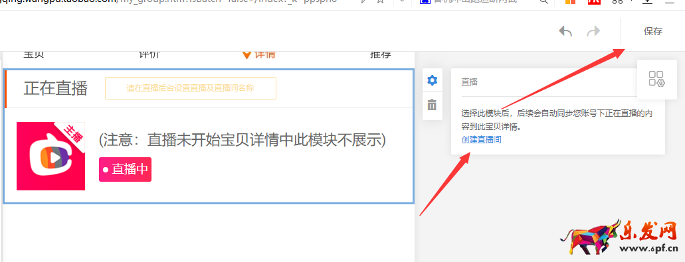This screenshot has height=262, width=685.
Task: Switch to the 评价 tab
Action: point(149,54)
